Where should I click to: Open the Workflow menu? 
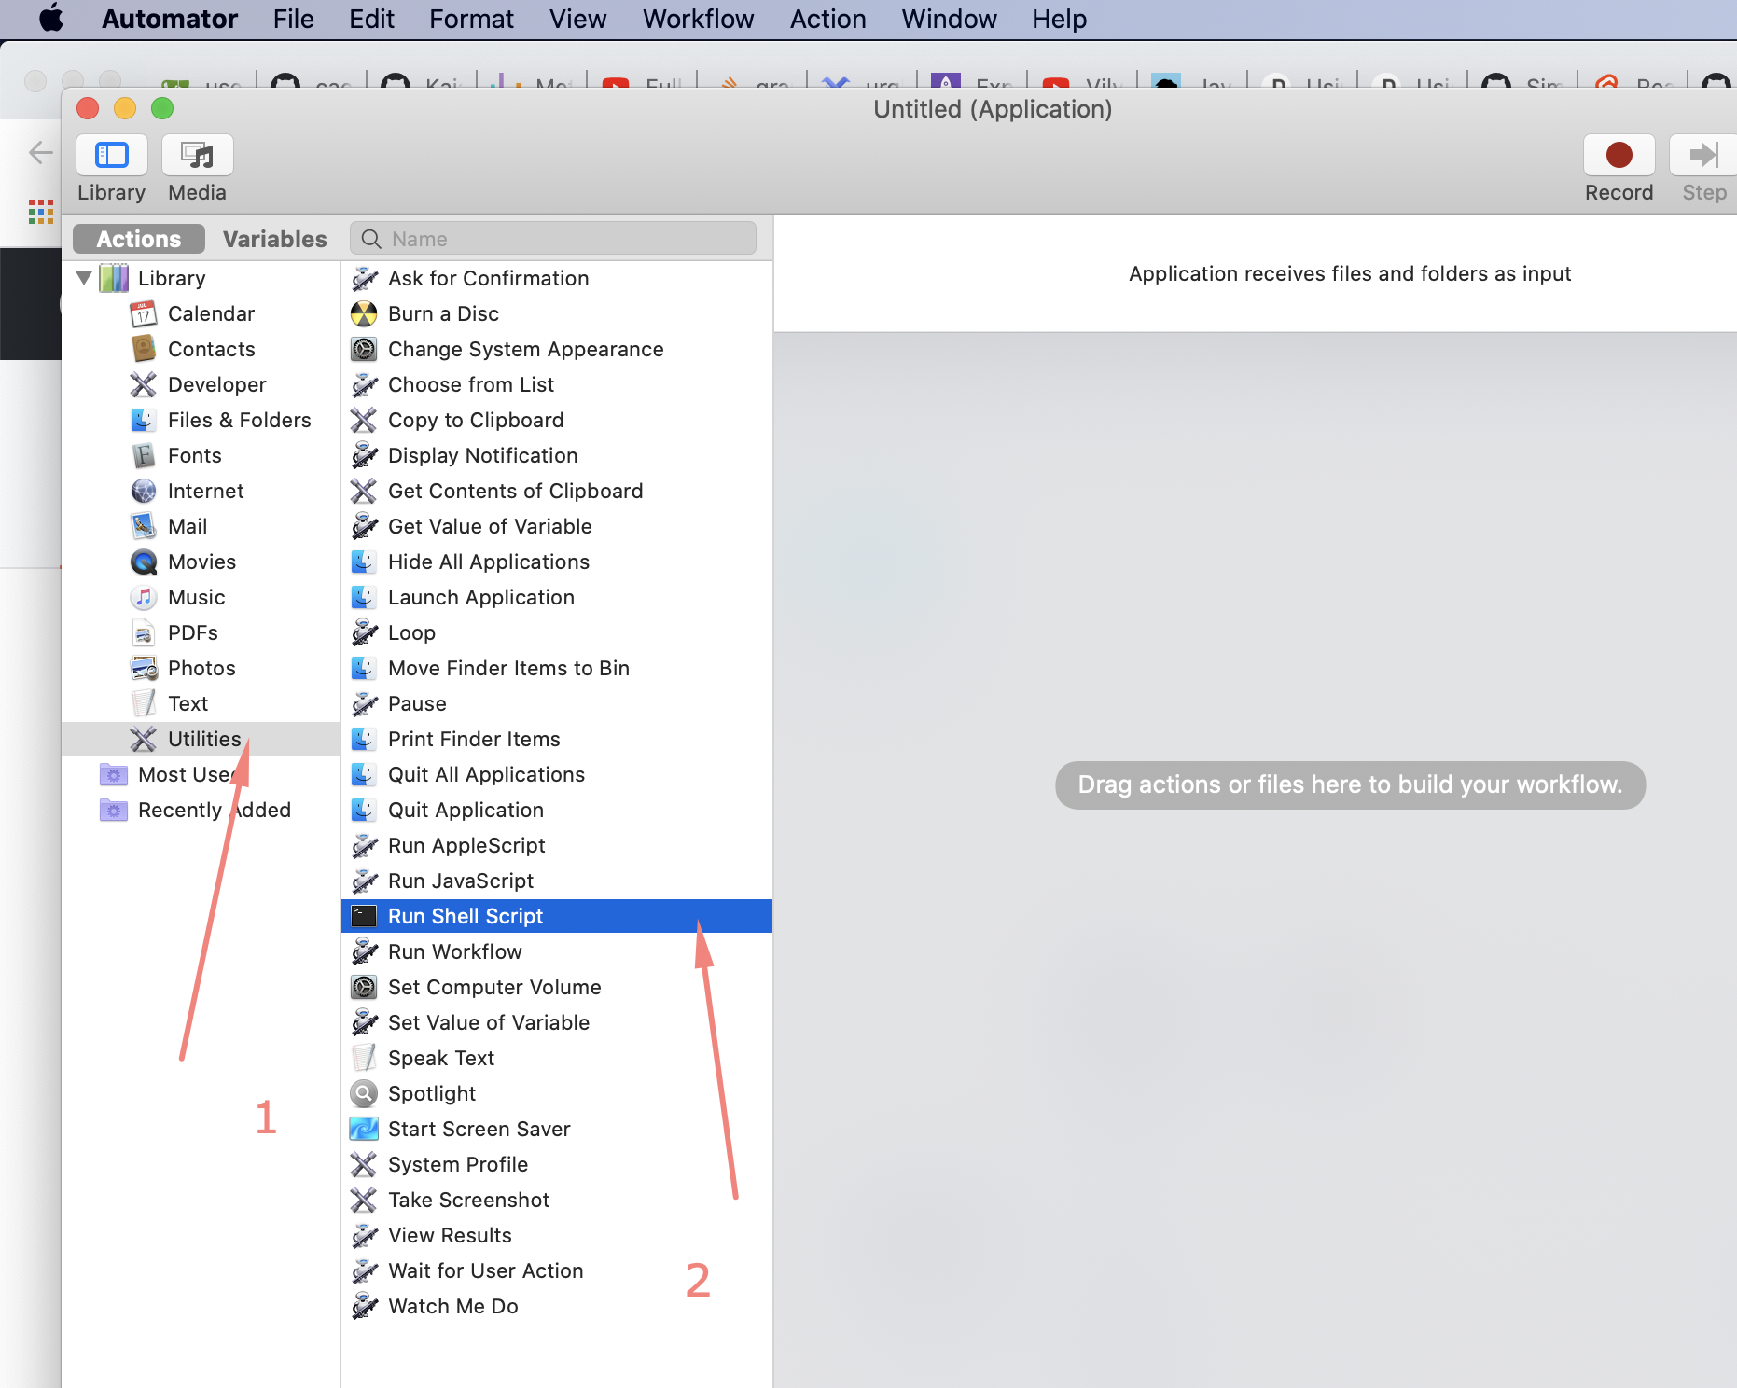698,19
